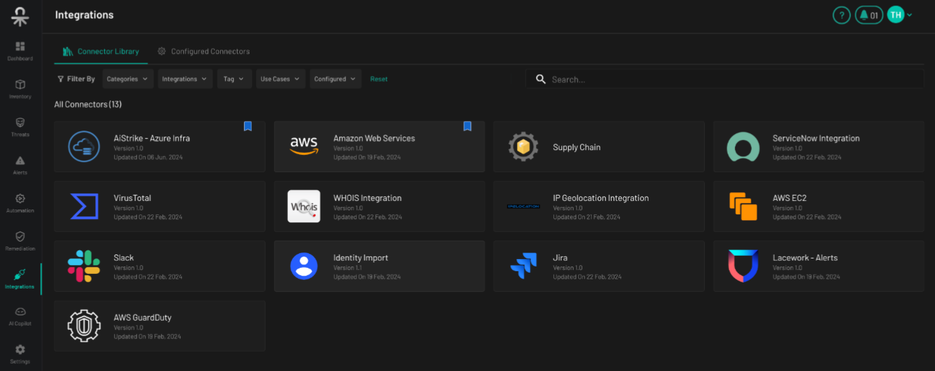The width and height of the screenshot is (935, 371).
Task: Click the AWS logo on Amazon Web Services
Action: [x=304, y=146]
